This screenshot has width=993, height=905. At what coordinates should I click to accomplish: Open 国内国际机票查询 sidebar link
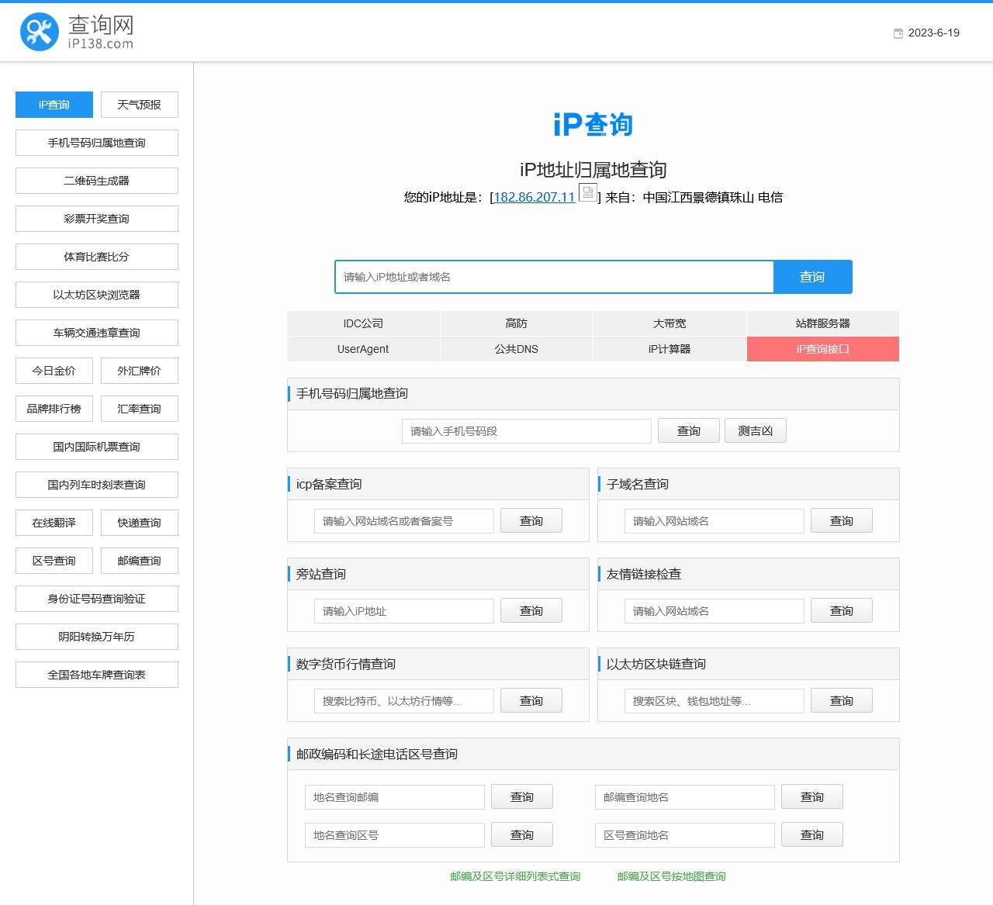pyautogui.click(x=97, y=447)
